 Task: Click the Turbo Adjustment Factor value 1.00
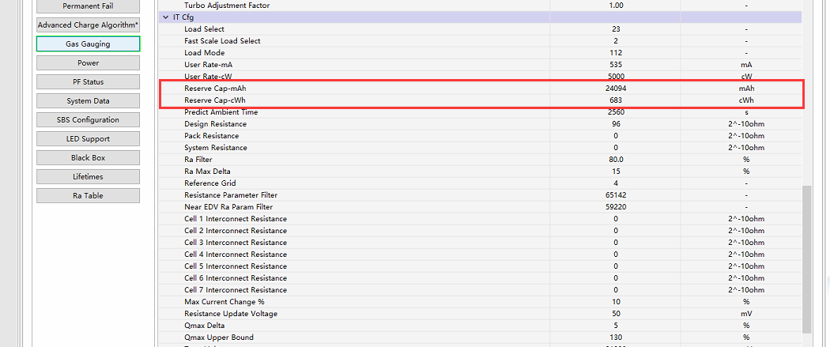[x=615, y=6]
